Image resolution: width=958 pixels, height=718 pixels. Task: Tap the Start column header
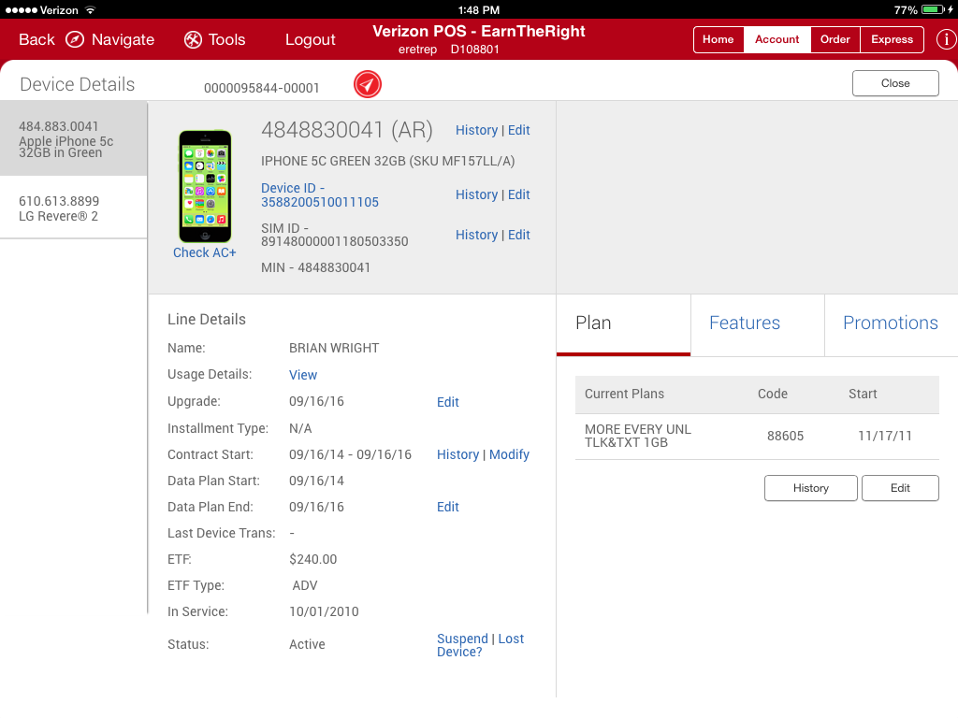coord(863,394)
